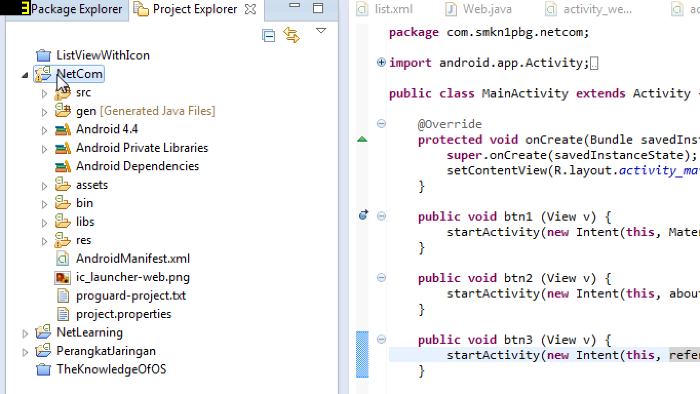Viewport: 700px width, 394px height.
Task: Collapse the btn1 method fold
Action: [x=381, y=216]
